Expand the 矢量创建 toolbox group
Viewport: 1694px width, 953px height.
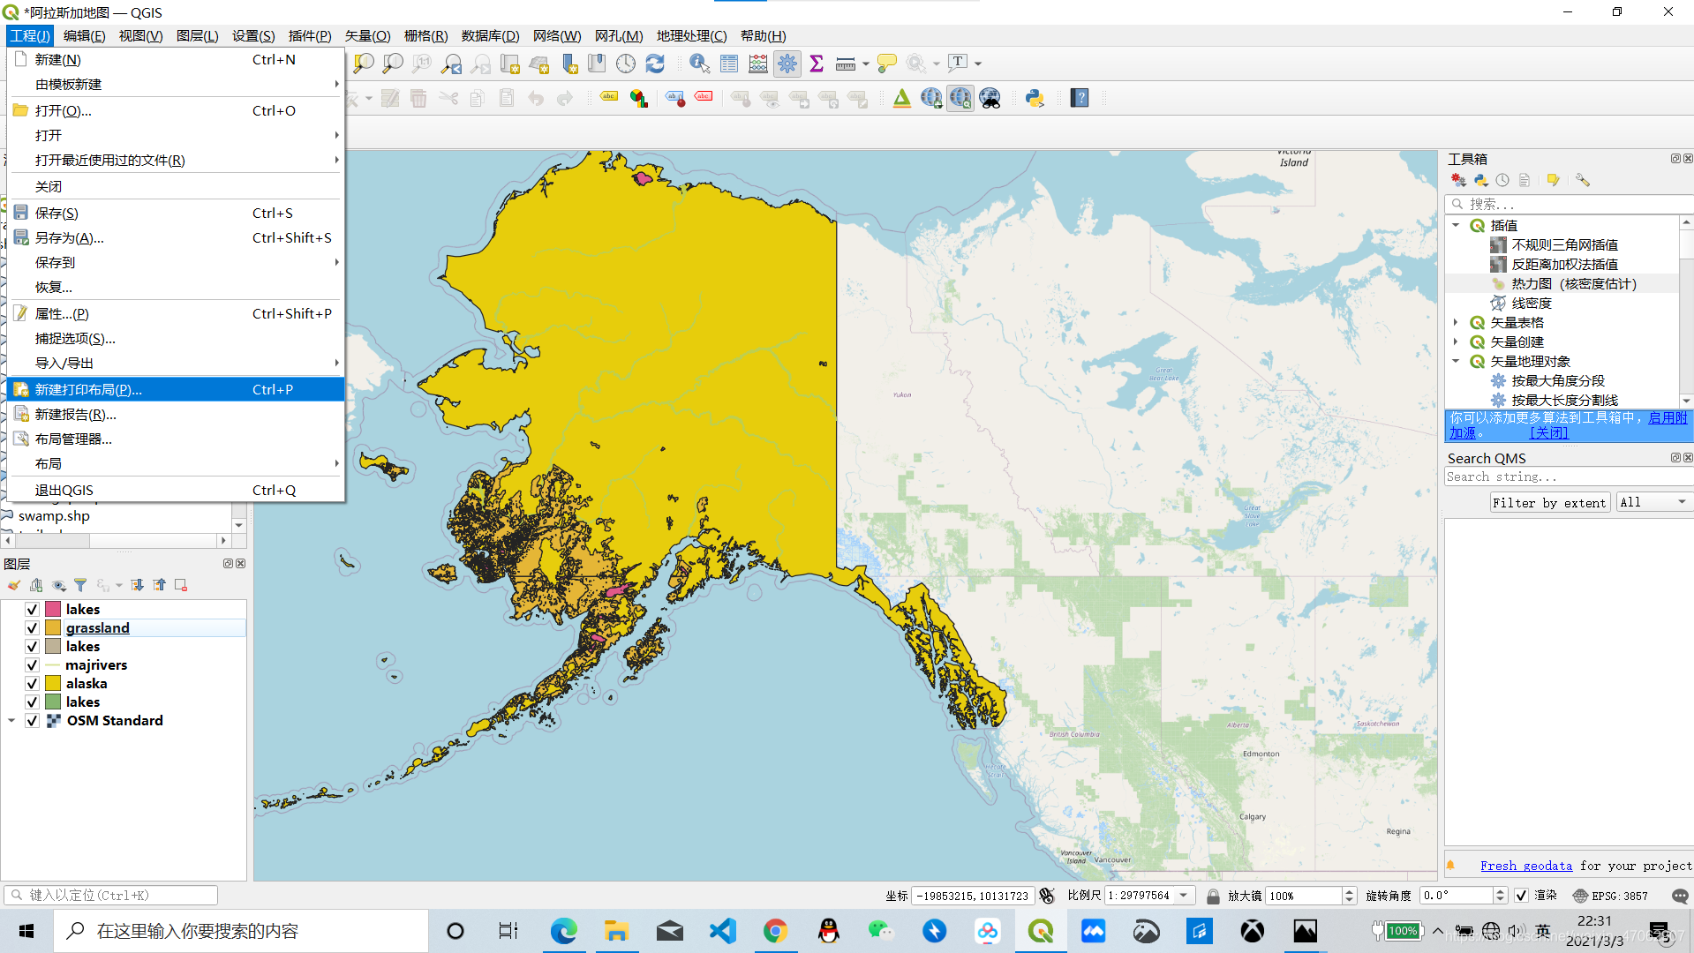[x=1456, y=342]
